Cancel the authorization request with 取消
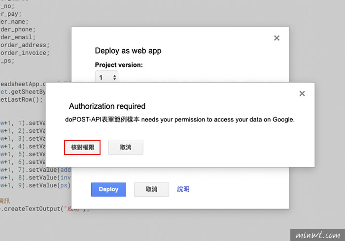345x241 pixels. (x=126, y=147)
